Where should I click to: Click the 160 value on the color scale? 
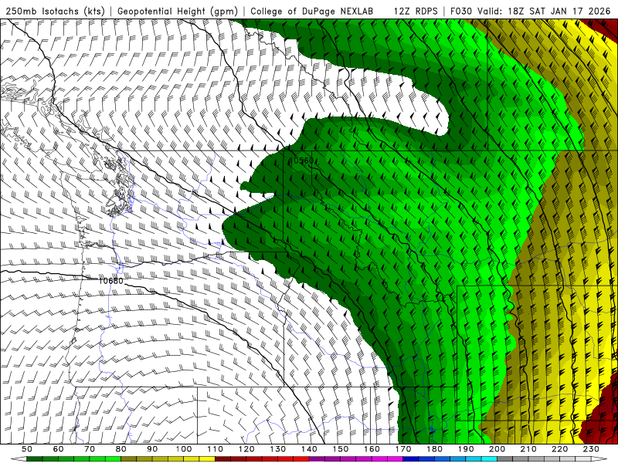pos(372,449)
